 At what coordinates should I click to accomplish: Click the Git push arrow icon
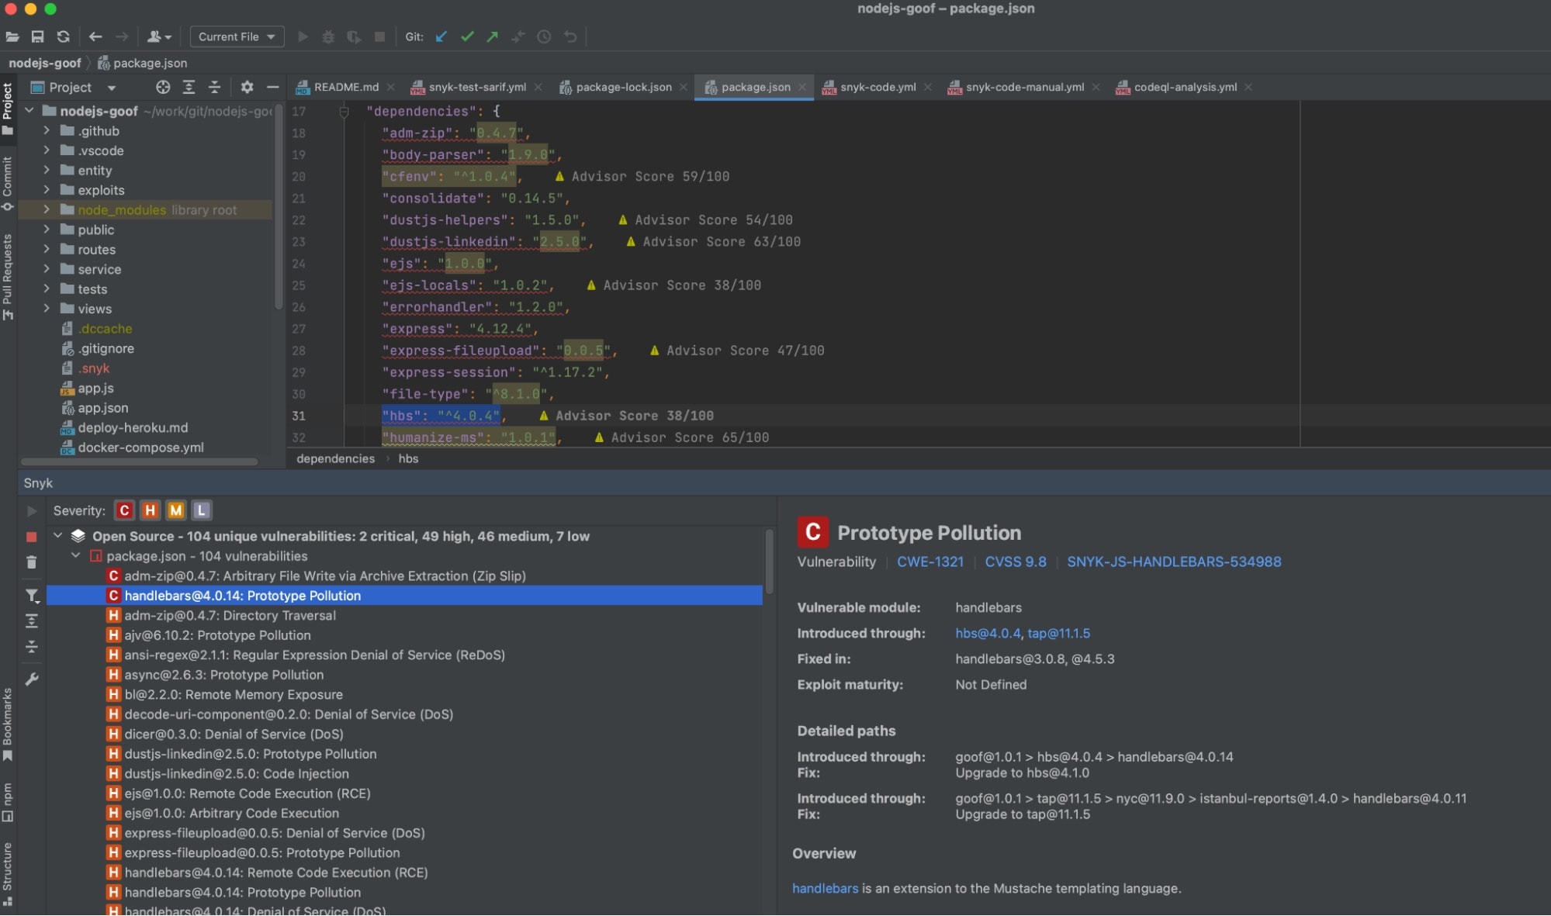pos(493,36)
